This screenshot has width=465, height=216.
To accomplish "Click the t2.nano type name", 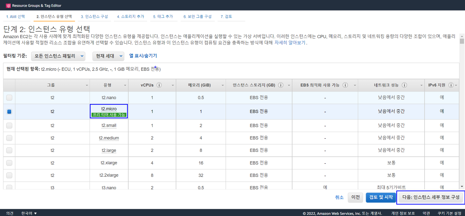I will coord(109,98).
